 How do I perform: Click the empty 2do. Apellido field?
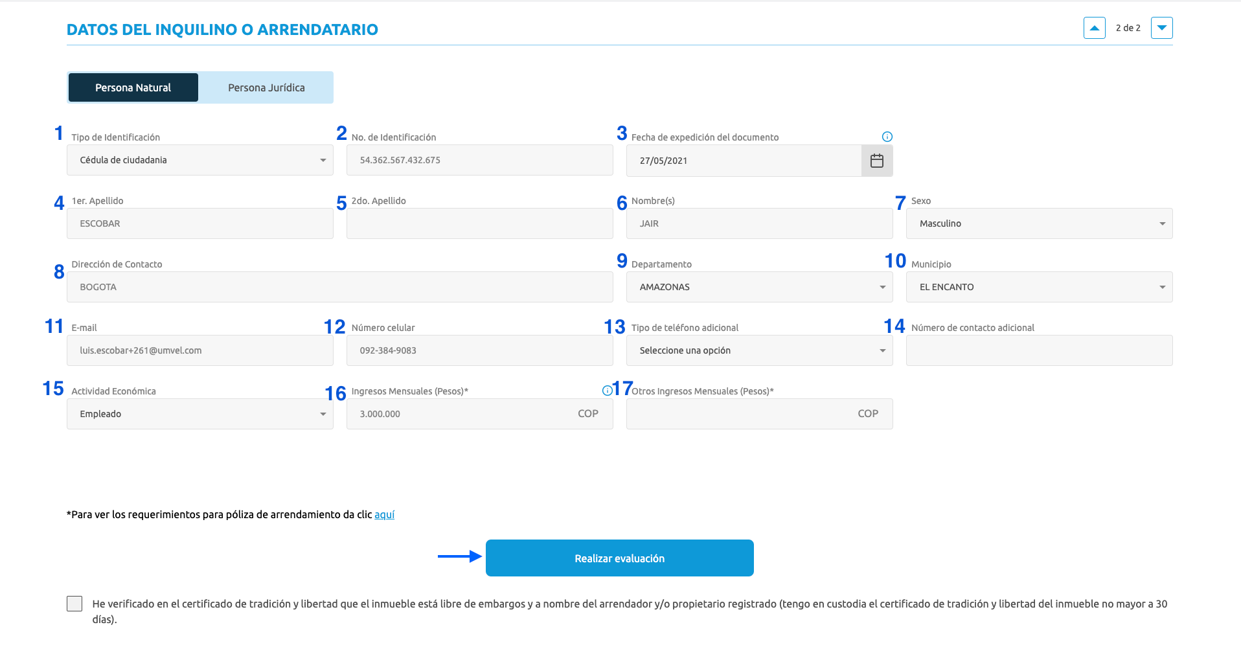(480, 223)
